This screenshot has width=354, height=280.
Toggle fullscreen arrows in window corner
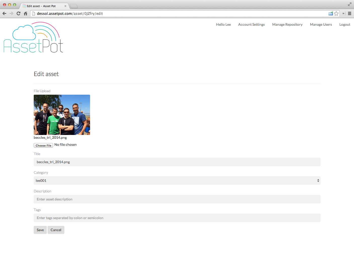(349, 4)
